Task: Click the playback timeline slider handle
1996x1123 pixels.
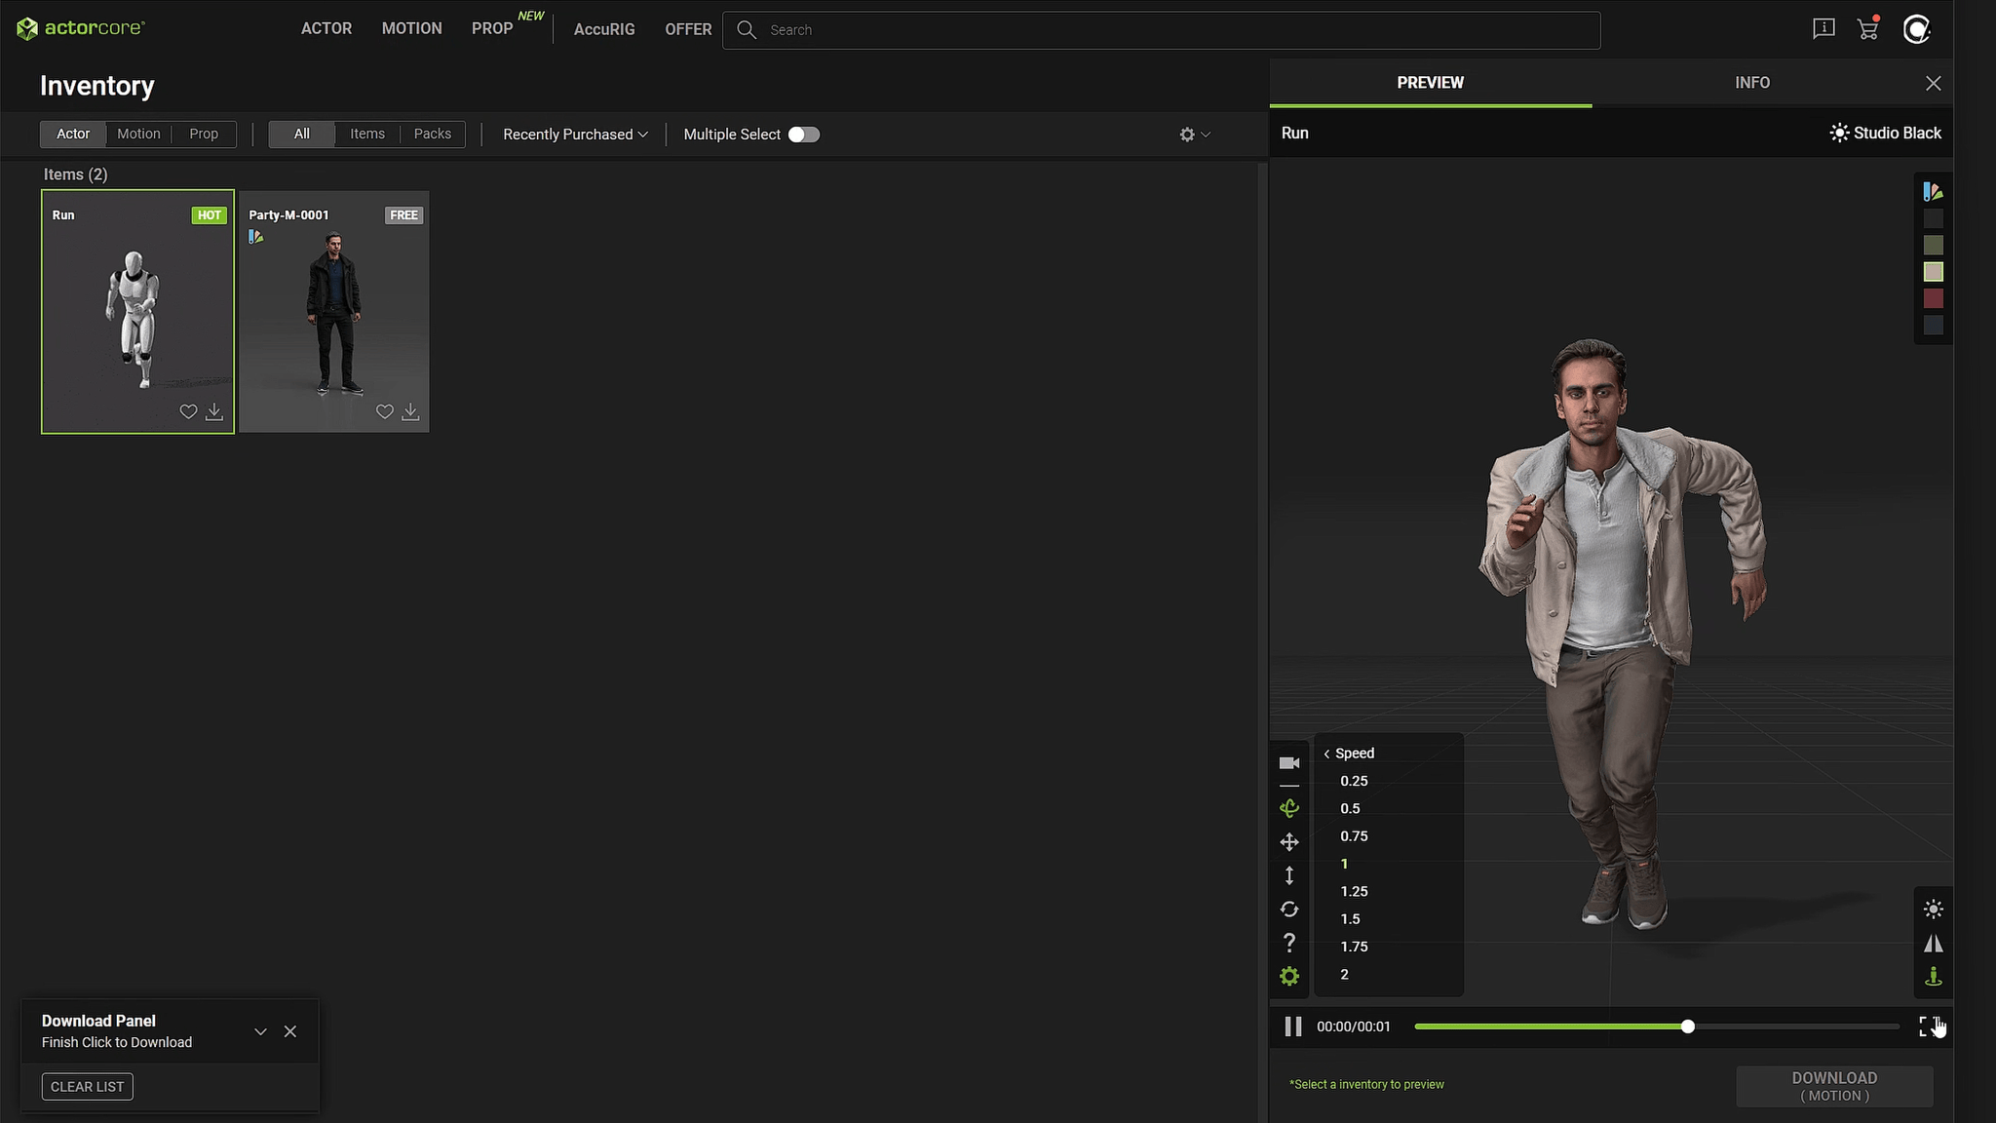Action: [x=1688, y=1026]
